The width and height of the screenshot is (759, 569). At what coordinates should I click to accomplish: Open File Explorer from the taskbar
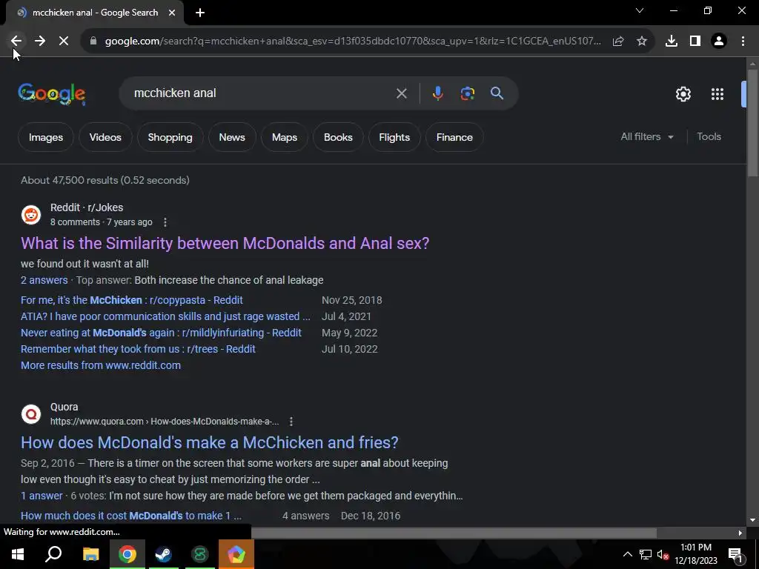(91, 554)
